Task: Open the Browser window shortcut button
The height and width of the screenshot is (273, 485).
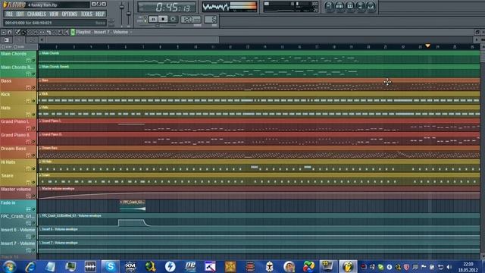Action: [361, 6]
